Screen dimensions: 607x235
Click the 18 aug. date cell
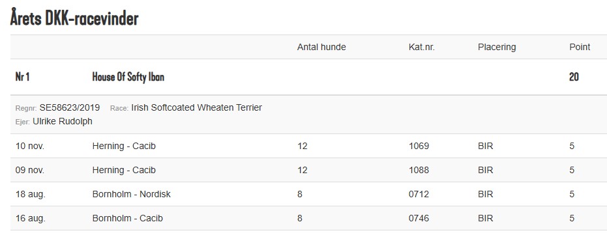pos(30,195)
